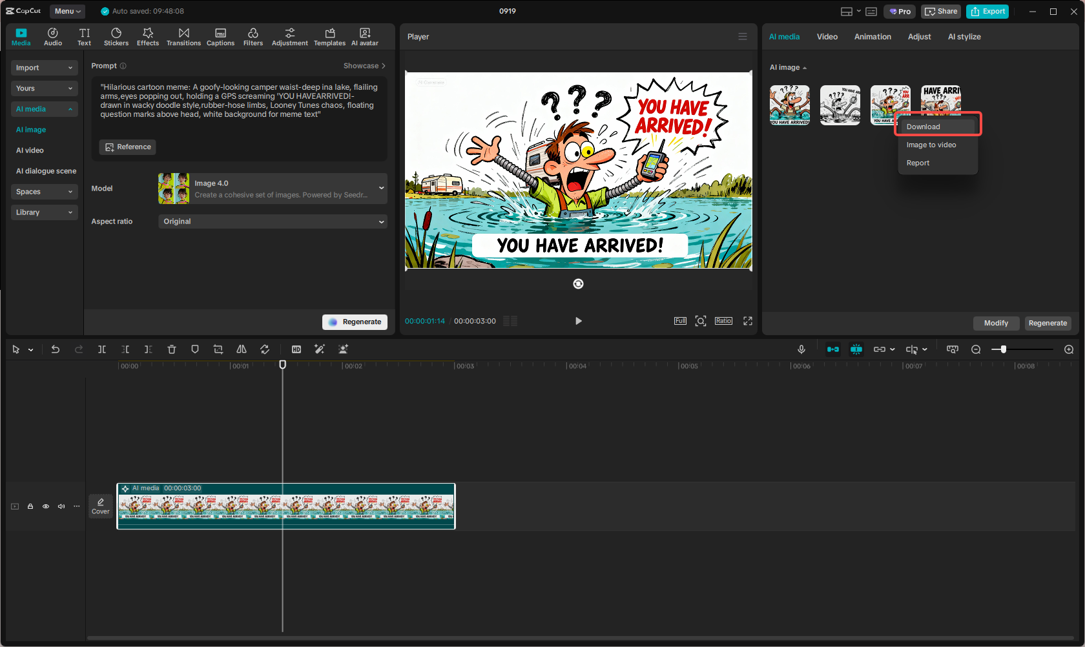Screen dimensions: 1085x647
Task: Click the Export button
Action: tap(987, 11)
